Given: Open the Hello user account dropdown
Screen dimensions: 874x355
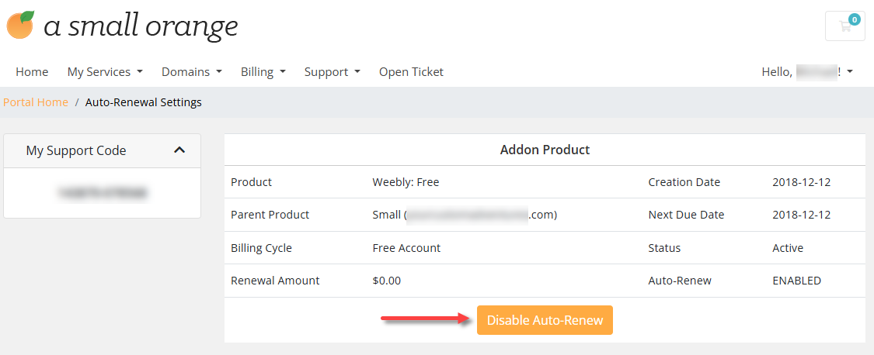Looking at the screenshot, I should [808, 72].
